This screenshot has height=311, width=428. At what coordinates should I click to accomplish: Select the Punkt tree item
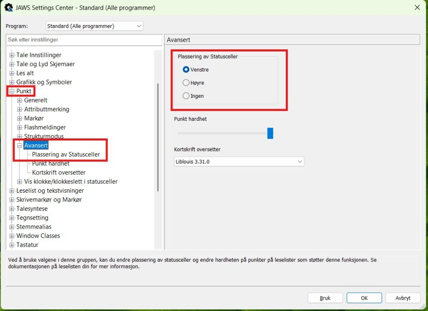click(24, 91)
